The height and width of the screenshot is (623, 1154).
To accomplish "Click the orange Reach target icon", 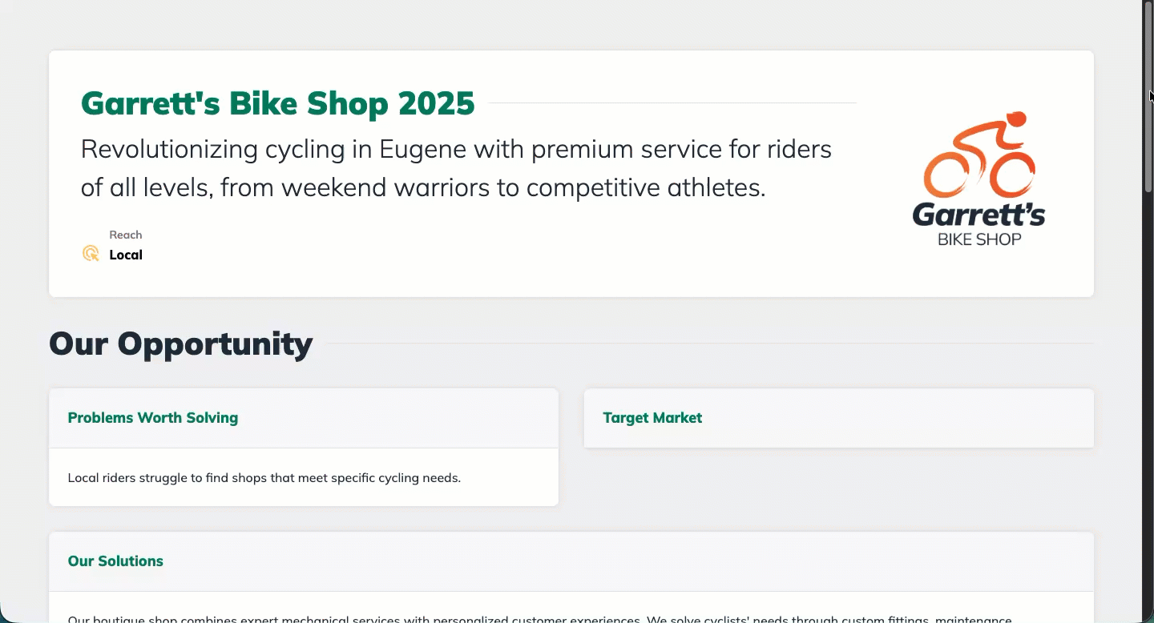I will pyautogui.click(x=91, y=254).
